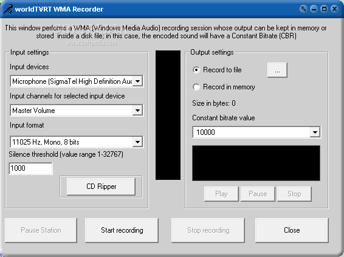
Task: Click the microphone icon in the title bar
Action: pos(8,9)
